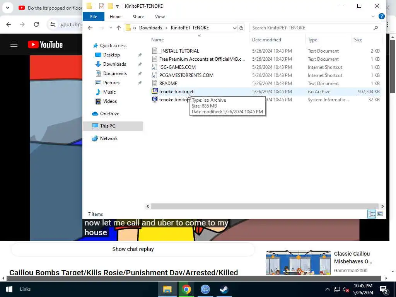The height and width of the screenshot is (297, 396).
Task: Click the System Information tenoke-kinitop file icon
Action: click(x=155, y=99)
